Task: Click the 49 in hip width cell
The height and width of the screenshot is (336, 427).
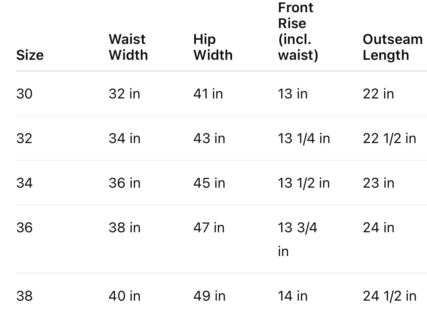Action: tap(209, 296)
